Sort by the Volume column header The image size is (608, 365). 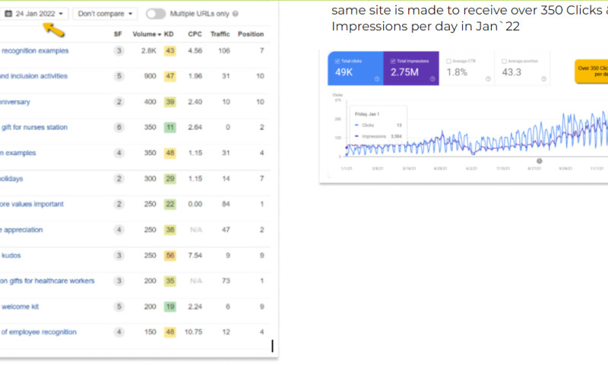tap(146, 34)
